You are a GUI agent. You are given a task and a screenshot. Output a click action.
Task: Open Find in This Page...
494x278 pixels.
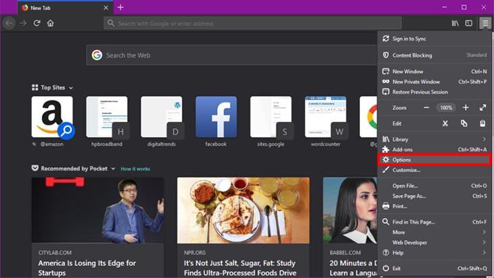(x=434, y=222)
